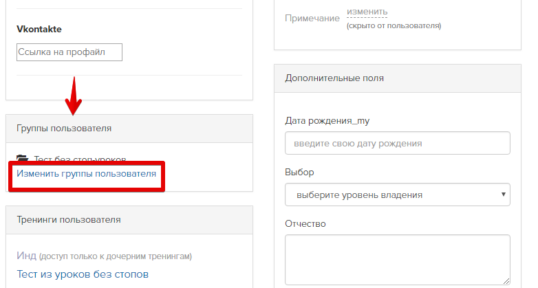The width and height of the screenshot is (538, 288).
Task: Click the Инд training link
Action: (26, 256)
